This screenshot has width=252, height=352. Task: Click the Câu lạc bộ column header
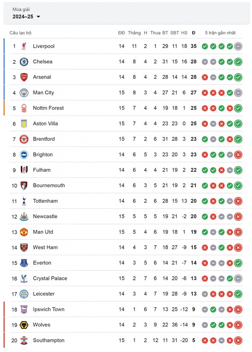pos(21,33)
